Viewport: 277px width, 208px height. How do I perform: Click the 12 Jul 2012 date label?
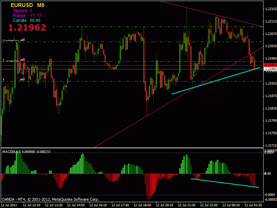pos(9,205)
